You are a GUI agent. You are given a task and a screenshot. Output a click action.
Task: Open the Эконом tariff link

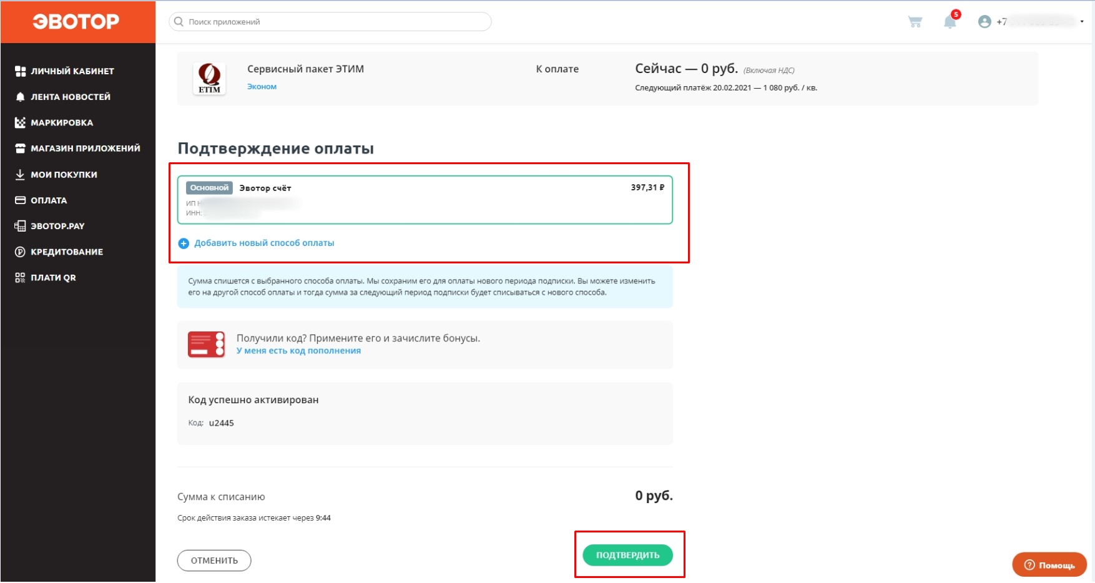(x=262, y=87)
